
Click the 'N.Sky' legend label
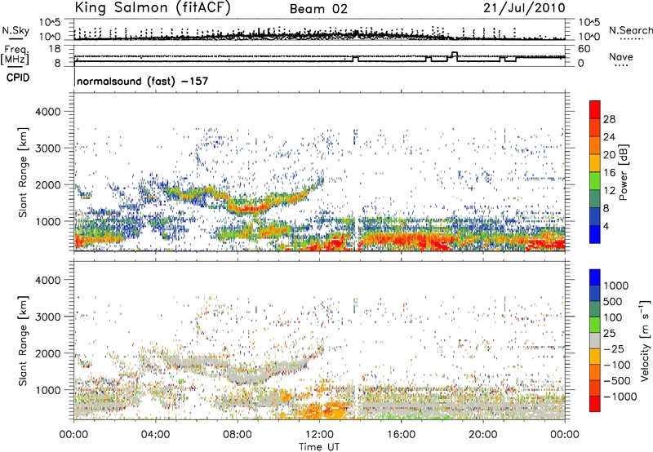pyautogui.click(x=16, y=30)
